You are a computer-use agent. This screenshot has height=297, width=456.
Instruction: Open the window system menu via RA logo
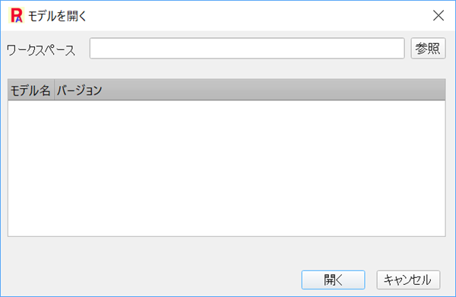(16, 15)
